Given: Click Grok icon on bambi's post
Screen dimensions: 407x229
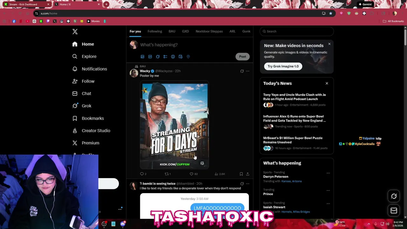Looking at the screenshot, I should pos(242,184).
